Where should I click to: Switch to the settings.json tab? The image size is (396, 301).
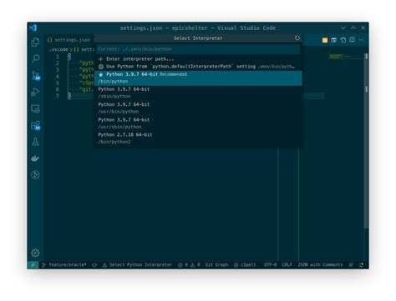[69, 40]
